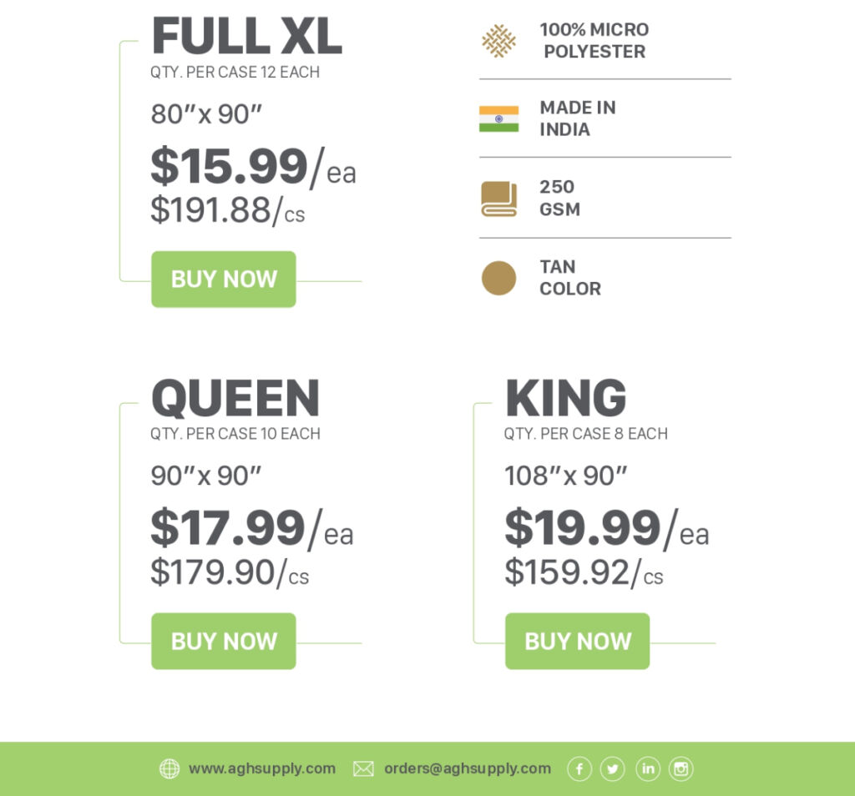Click the 250 GSM fabric icon
The height and width of the screenshot is (796, 855).
click(x=498, y=199)
